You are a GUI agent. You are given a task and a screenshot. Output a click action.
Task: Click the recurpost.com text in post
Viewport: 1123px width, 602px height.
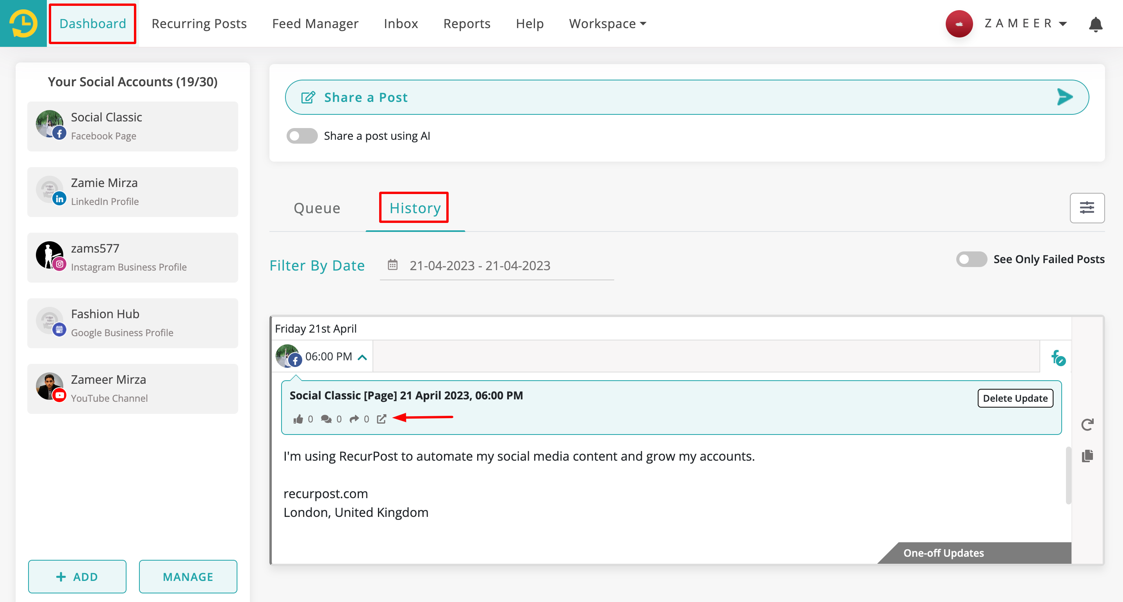click(x=326, y=493)
